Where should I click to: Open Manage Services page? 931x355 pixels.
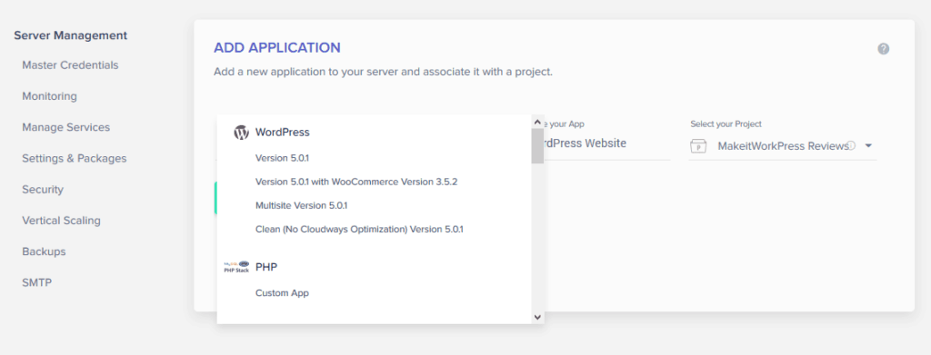(x=65, y=127)
